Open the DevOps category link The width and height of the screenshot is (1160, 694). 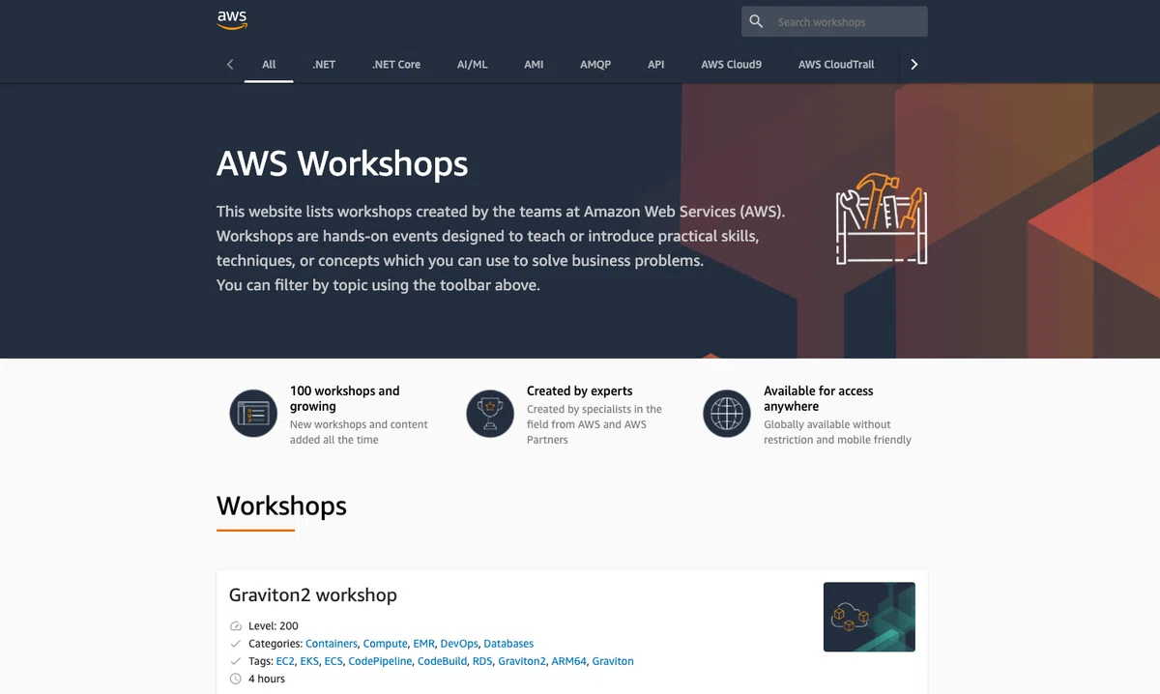(459, 644)
